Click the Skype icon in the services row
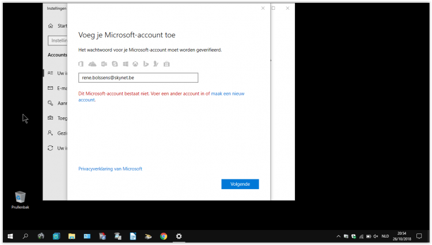The image size is (432, 245). pos(115,64)
